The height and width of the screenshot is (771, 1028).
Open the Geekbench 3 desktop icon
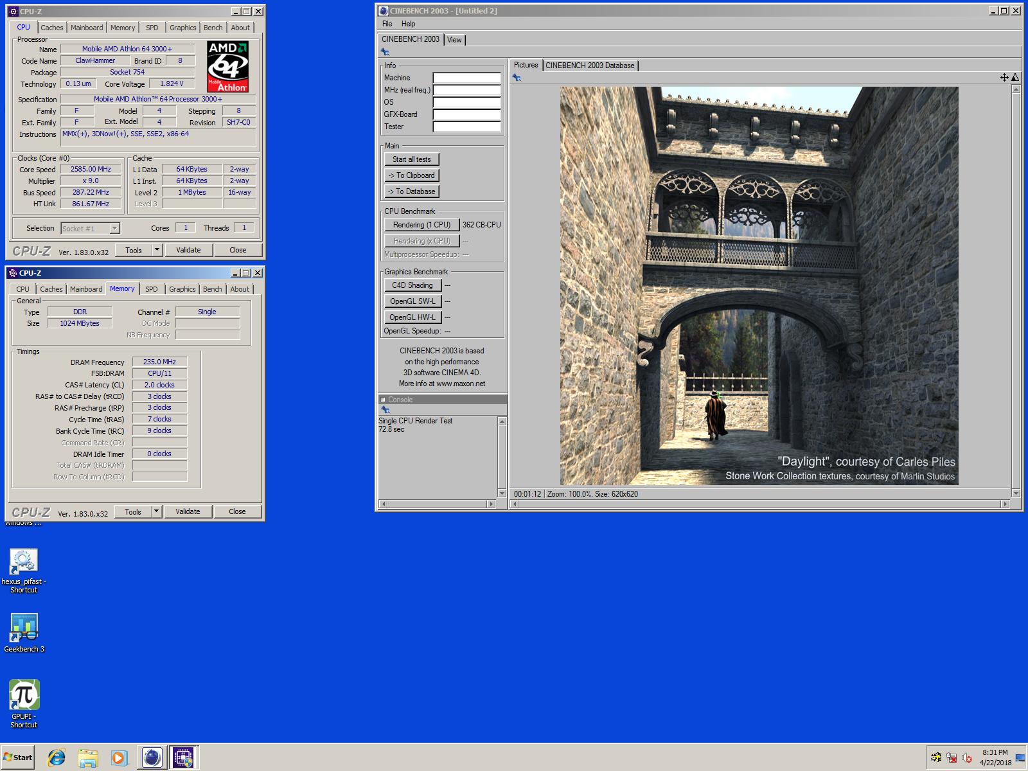point(24,633)
